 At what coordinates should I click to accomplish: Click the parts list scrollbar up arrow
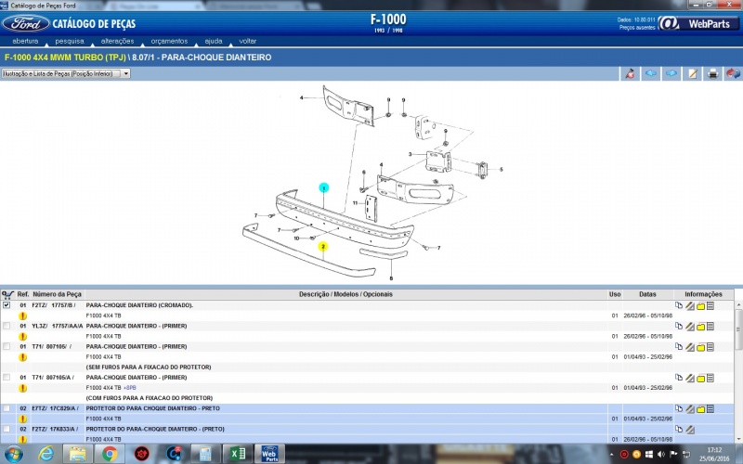738,305
